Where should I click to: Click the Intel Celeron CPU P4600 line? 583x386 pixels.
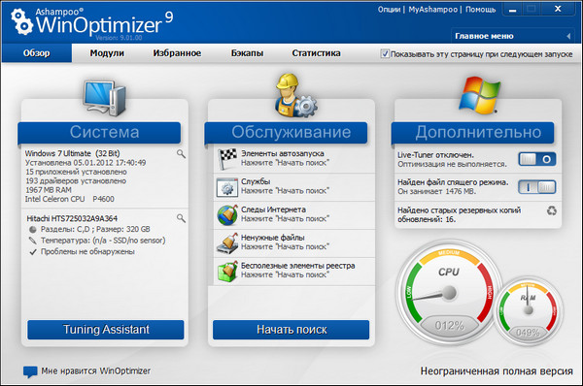(x=70, y=199)
